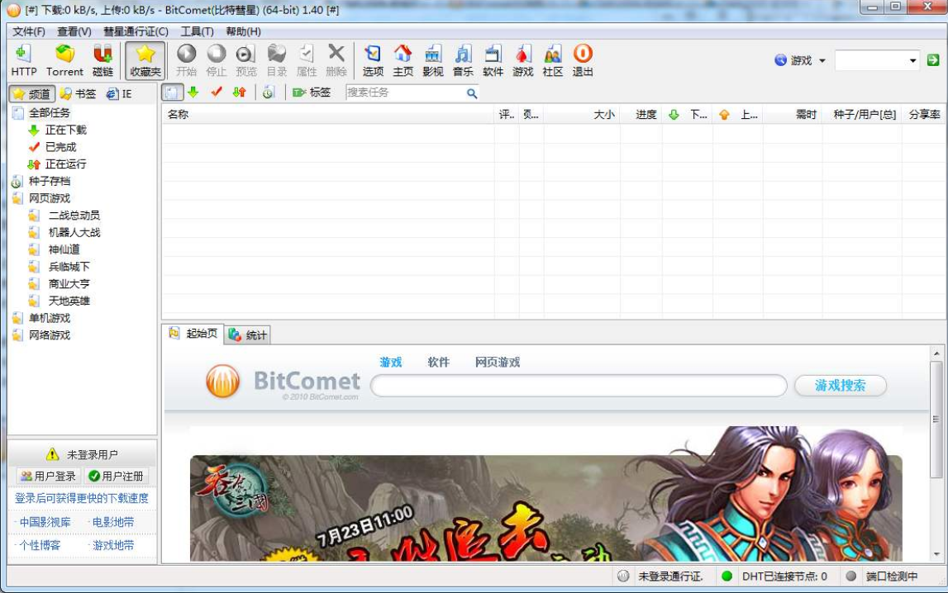This screenshot has height=593, width=948.
Task: Open the 影视 movies icon
Action: (x=433, y=60)
